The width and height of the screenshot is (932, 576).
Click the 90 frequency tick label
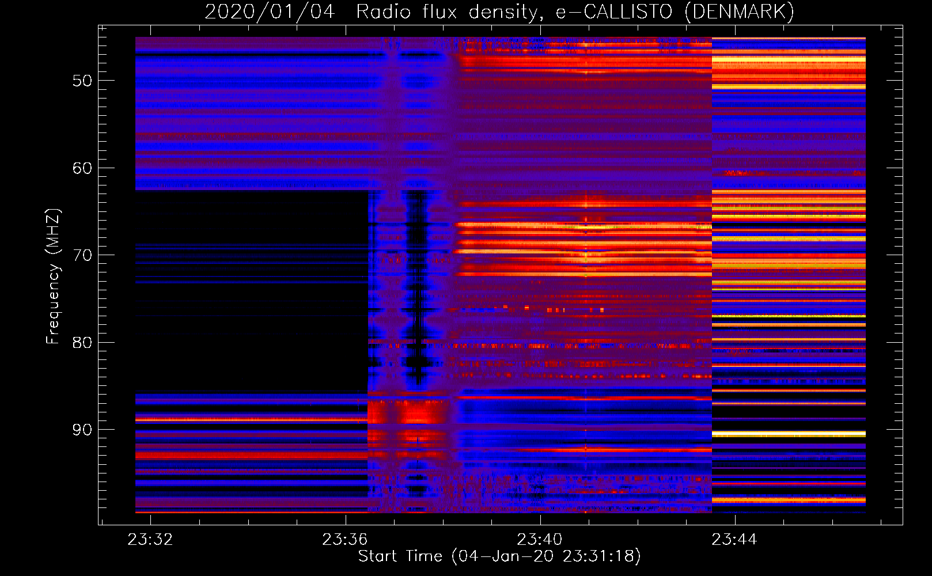(82, 430)
